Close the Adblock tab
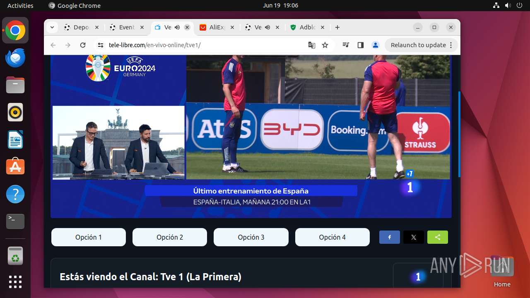This screenshot has height=298, width=530. [x=323, y=27]
